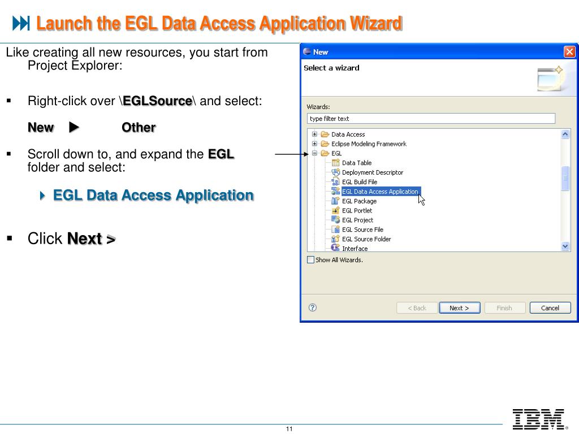Click the wizard list scrollbar thumb
The width and height of the screenshot is (579, 434).
point(565,179)
